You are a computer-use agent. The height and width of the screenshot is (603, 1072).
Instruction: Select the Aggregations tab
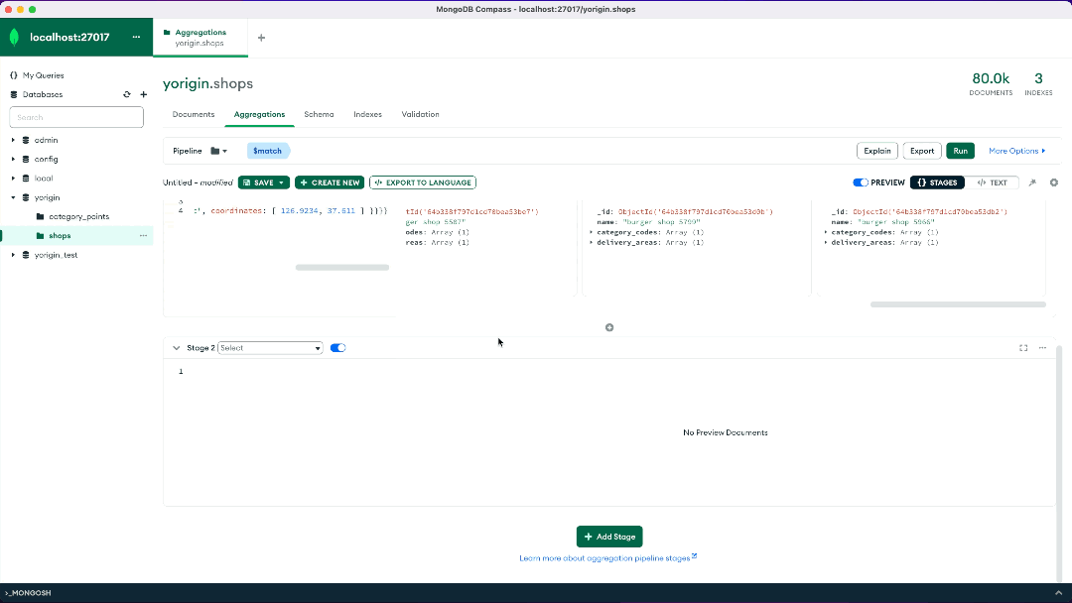click(259, 114)
